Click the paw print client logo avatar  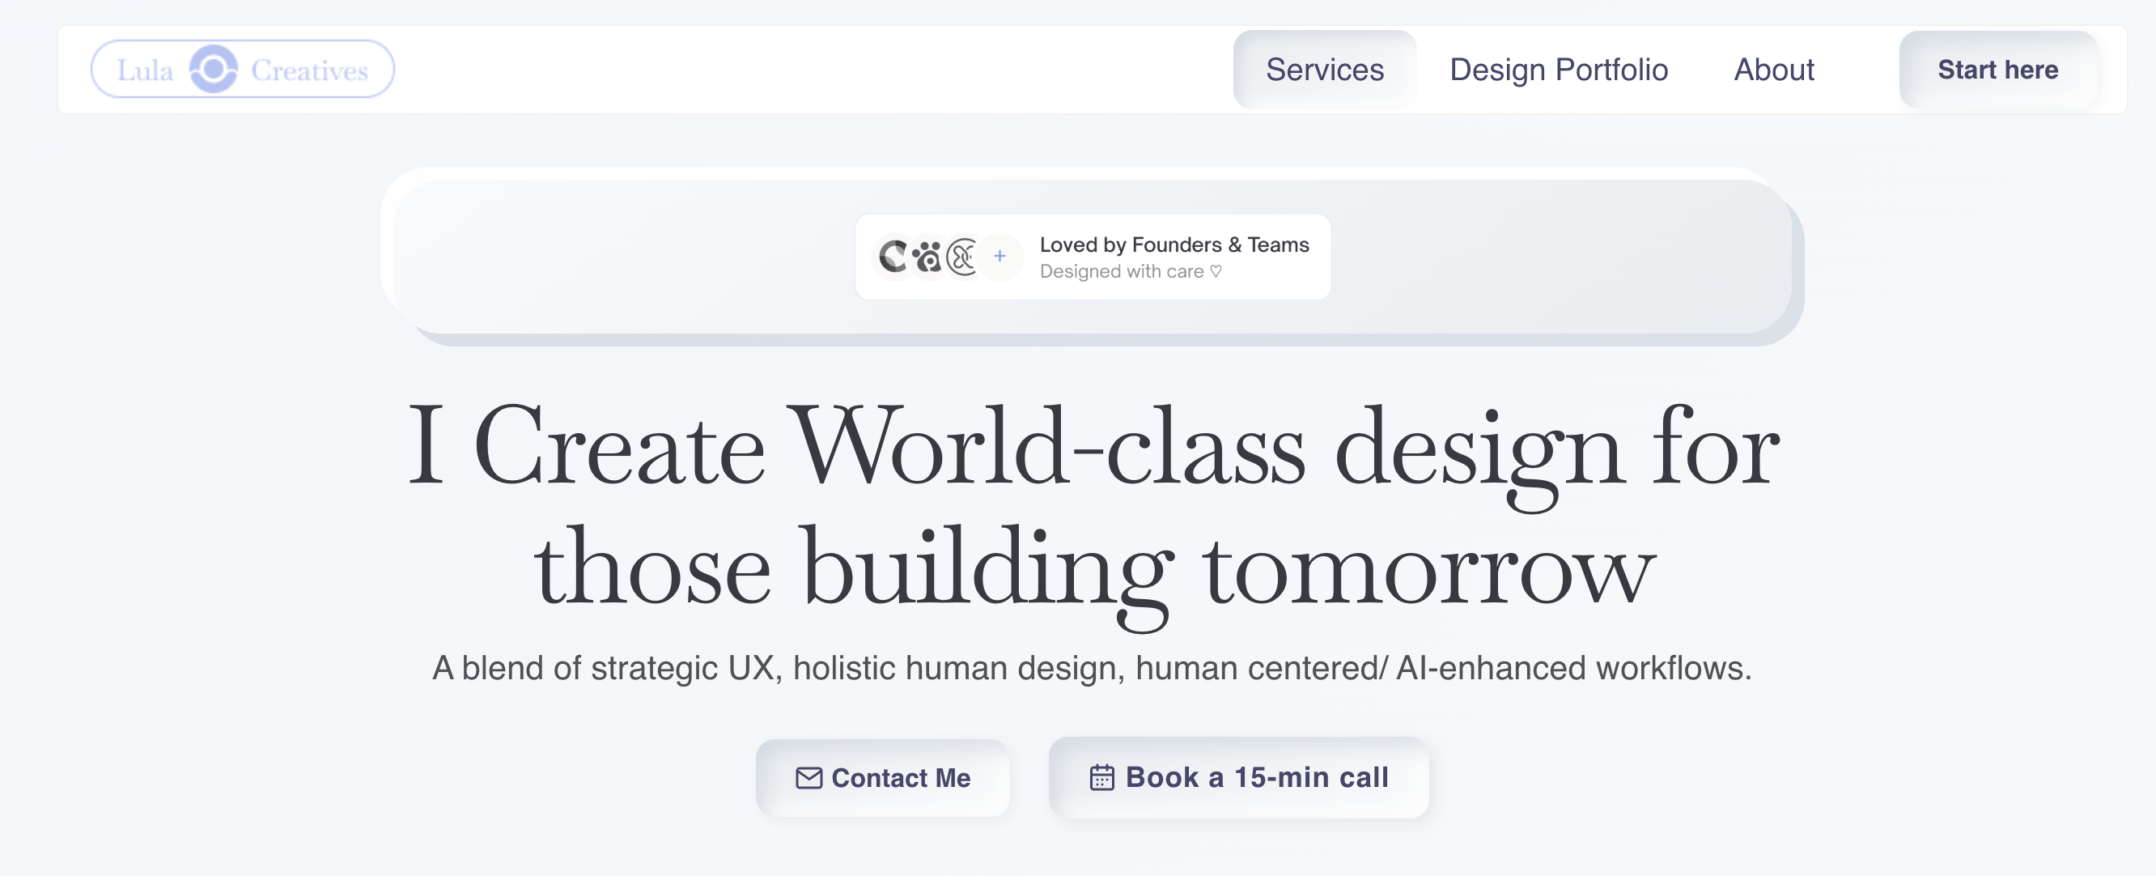coord(927,257)
